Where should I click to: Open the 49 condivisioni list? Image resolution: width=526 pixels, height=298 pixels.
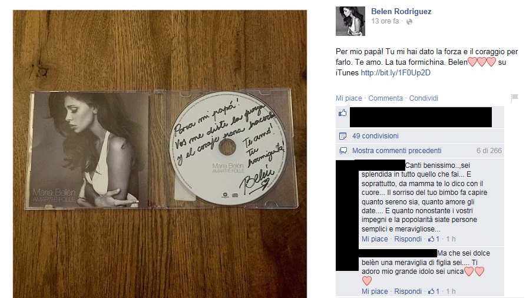coord(375,136)
